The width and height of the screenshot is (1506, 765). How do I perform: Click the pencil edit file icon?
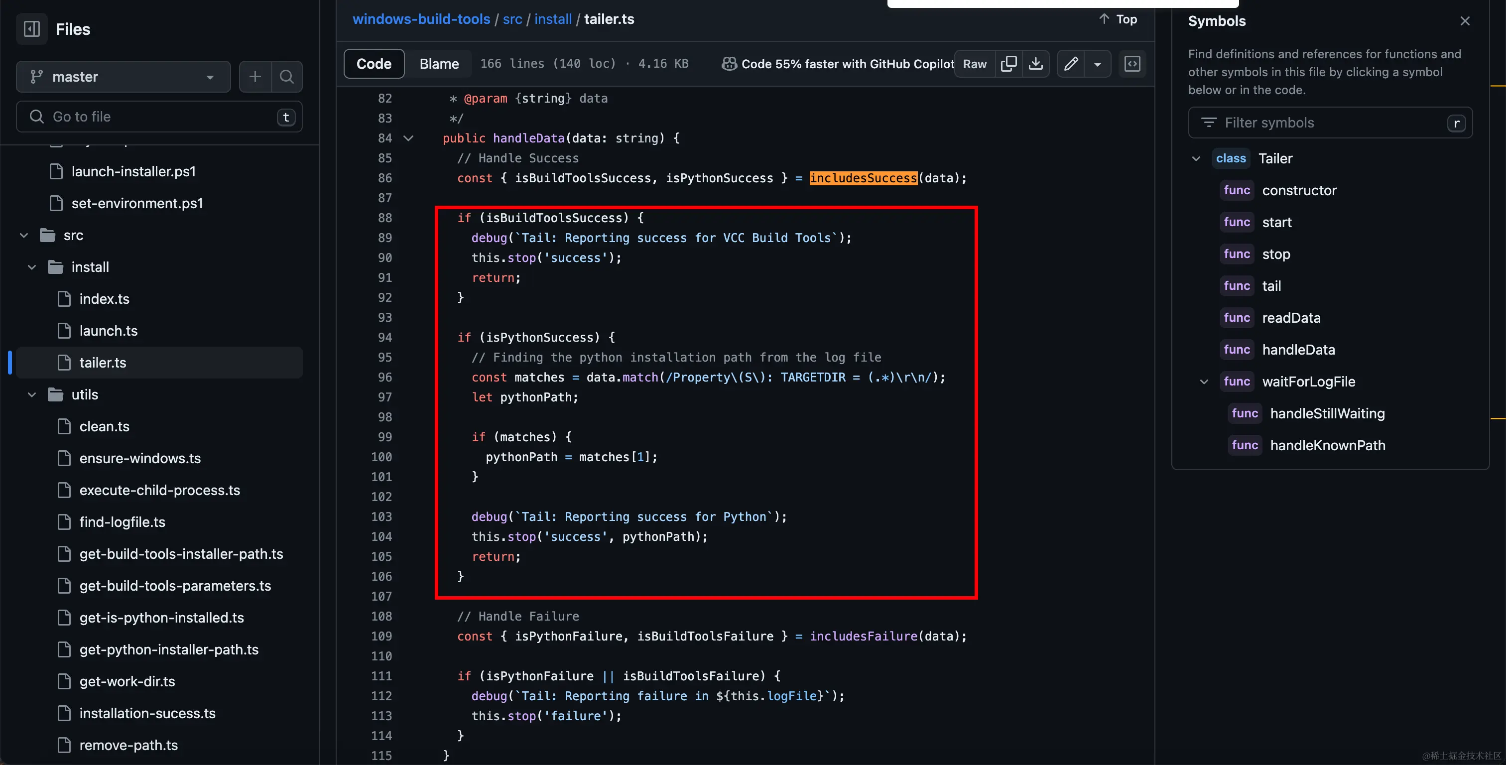tap(1070, 64)
